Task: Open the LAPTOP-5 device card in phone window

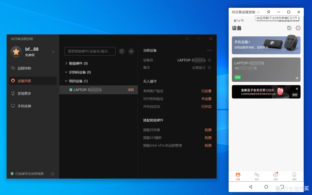Action: (x=266, y=69)
